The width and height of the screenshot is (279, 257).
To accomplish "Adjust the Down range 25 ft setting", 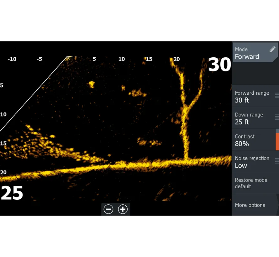I will click(255, 118).
